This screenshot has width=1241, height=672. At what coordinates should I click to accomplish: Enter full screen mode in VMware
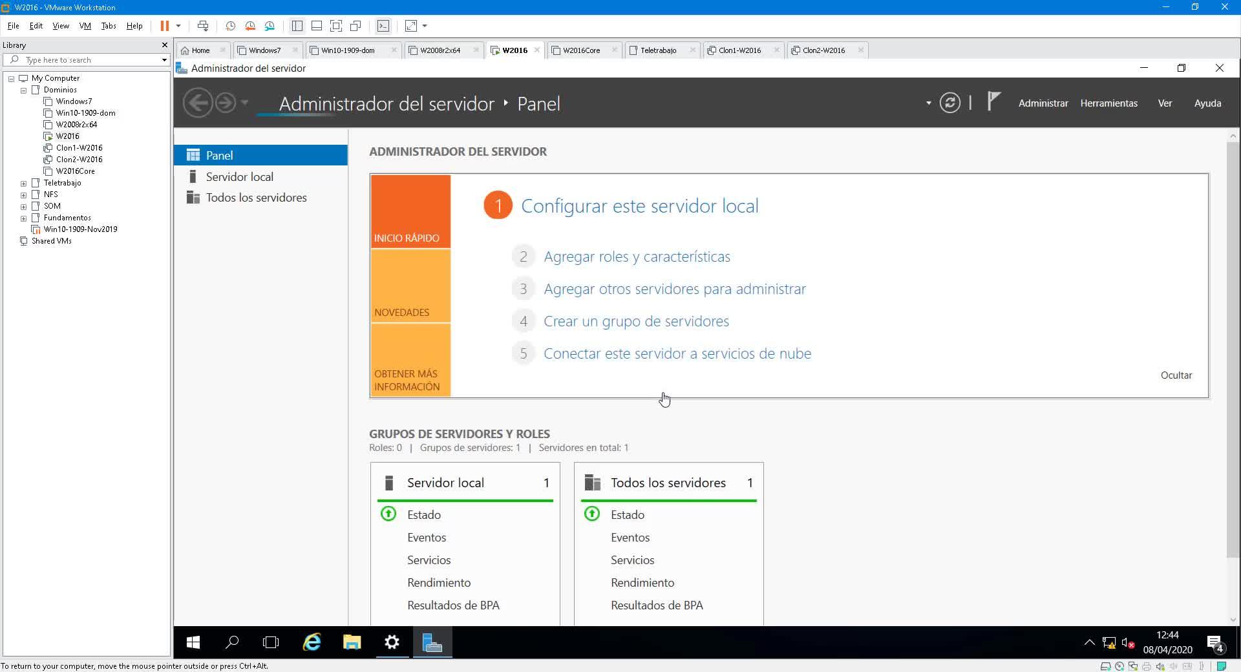click(x=336, y=26)
